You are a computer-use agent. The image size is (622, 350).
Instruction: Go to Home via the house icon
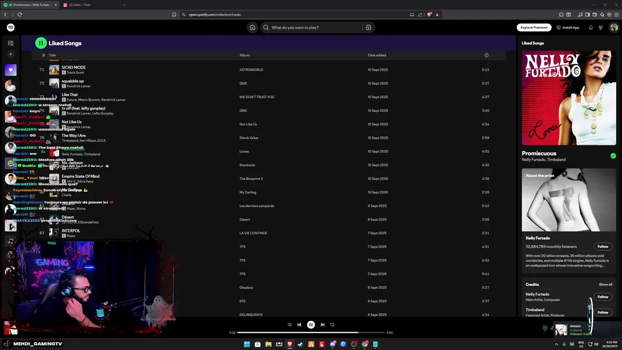[x=252, y=28]
